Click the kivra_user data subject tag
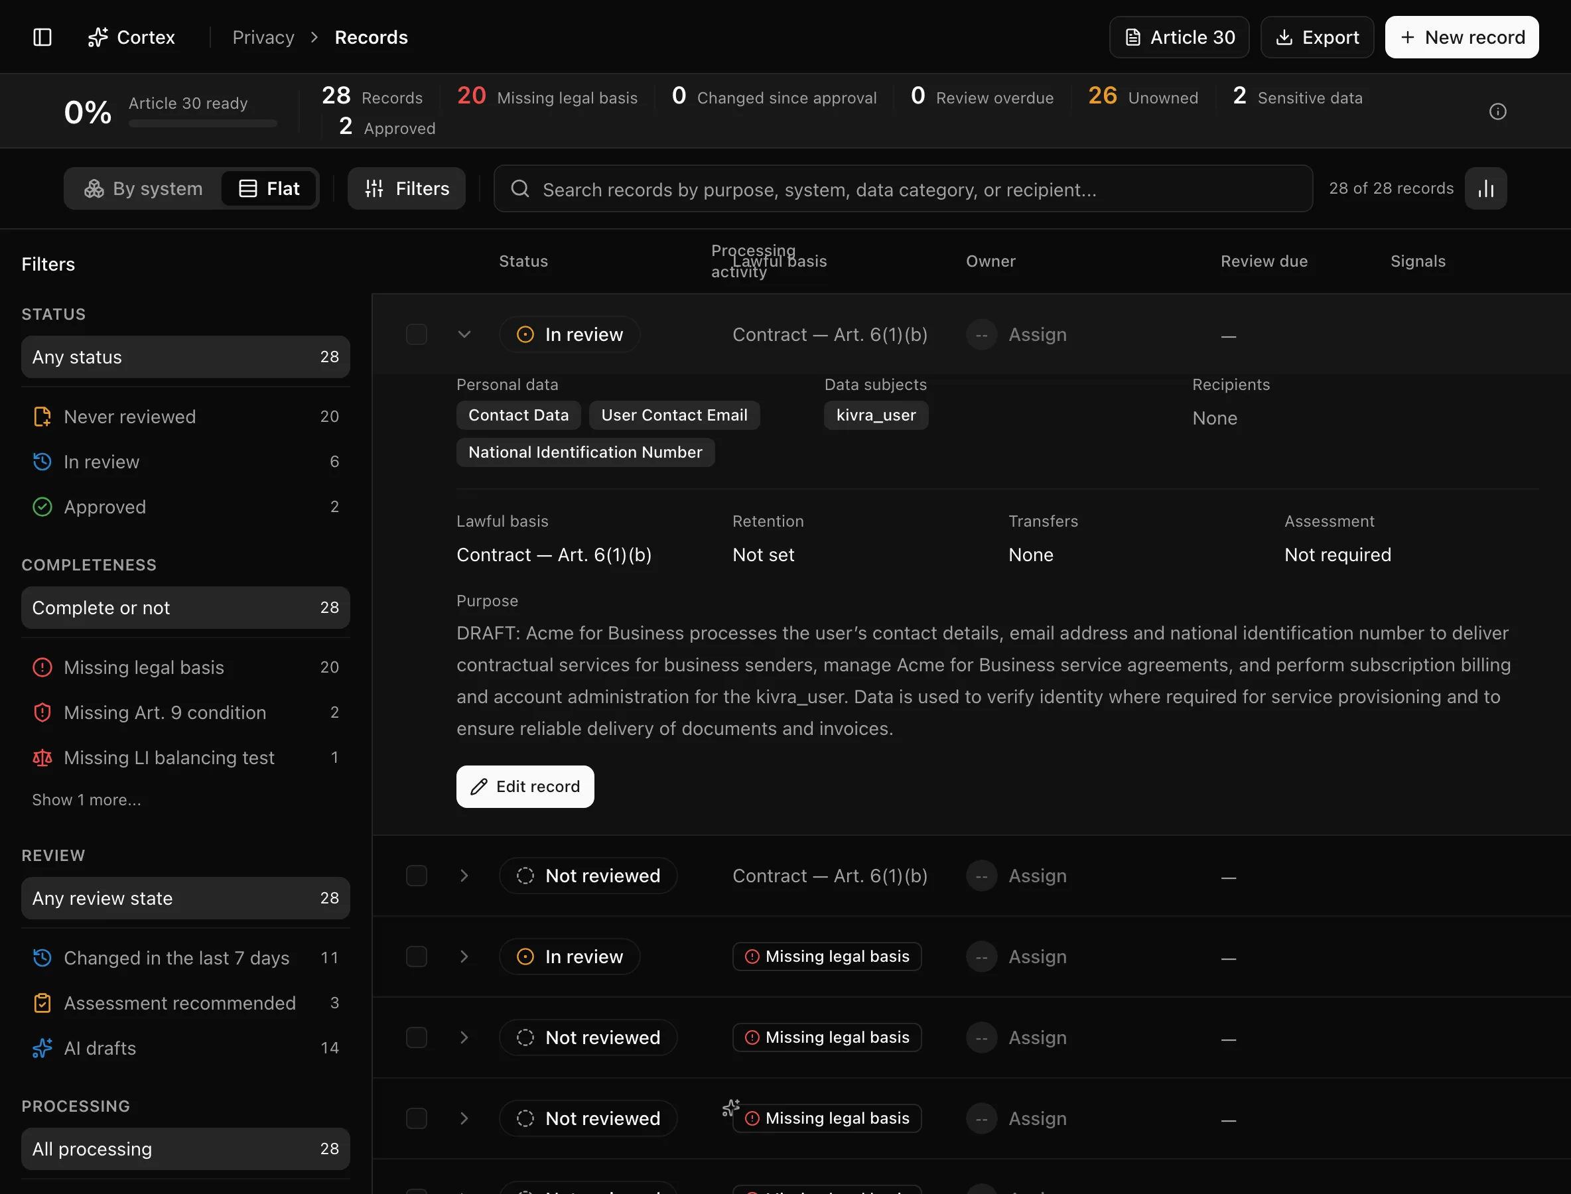 (x=876, y=415)
